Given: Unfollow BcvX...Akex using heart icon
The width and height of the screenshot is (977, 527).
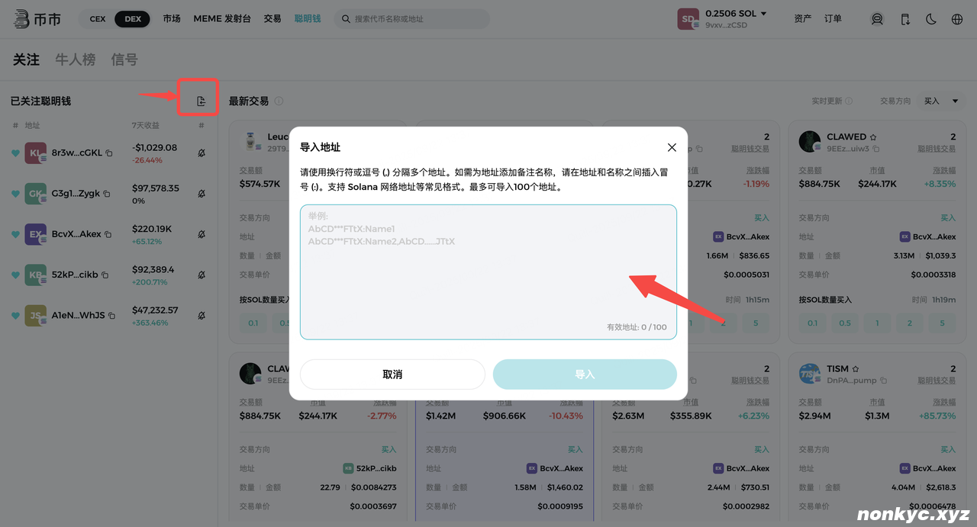Looking at the screenshot, I should (x=15, y=235).
